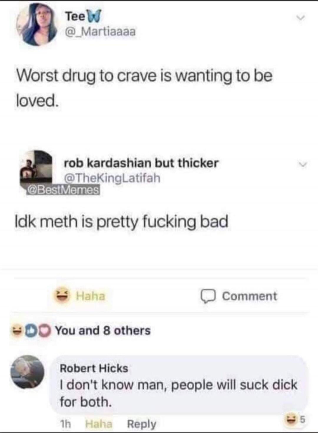Expand Tee's tweet options chevron
This screenshot has width=318, height=433.
[301, 18]
